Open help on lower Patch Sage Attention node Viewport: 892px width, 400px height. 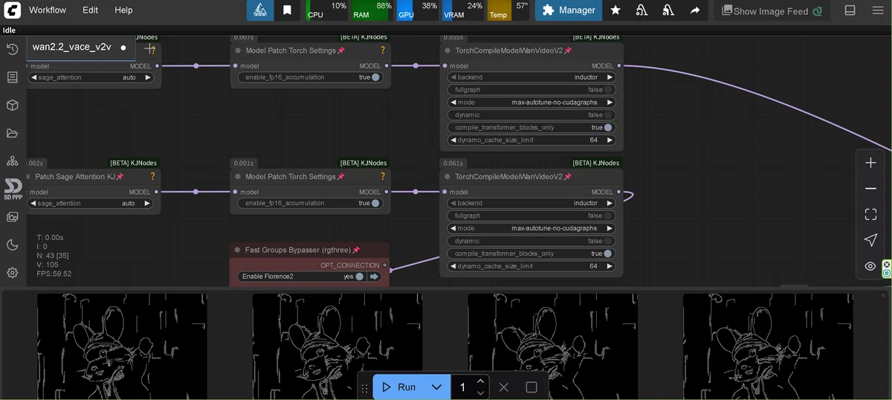[152, 176]
